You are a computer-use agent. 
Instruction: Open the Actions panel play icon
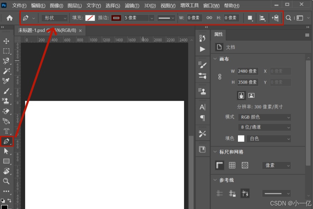[202, 49]
